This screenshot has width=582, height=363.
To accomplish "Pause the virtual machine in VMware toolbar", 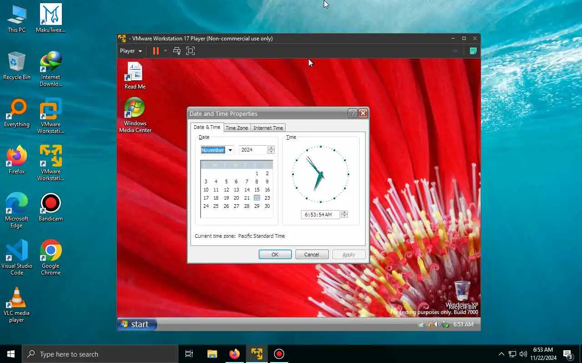I will [x=156, y=51].
